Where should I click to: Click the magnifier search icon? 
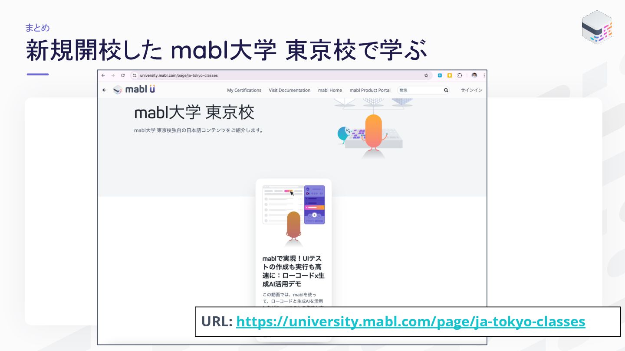click(x=446, y=90)
